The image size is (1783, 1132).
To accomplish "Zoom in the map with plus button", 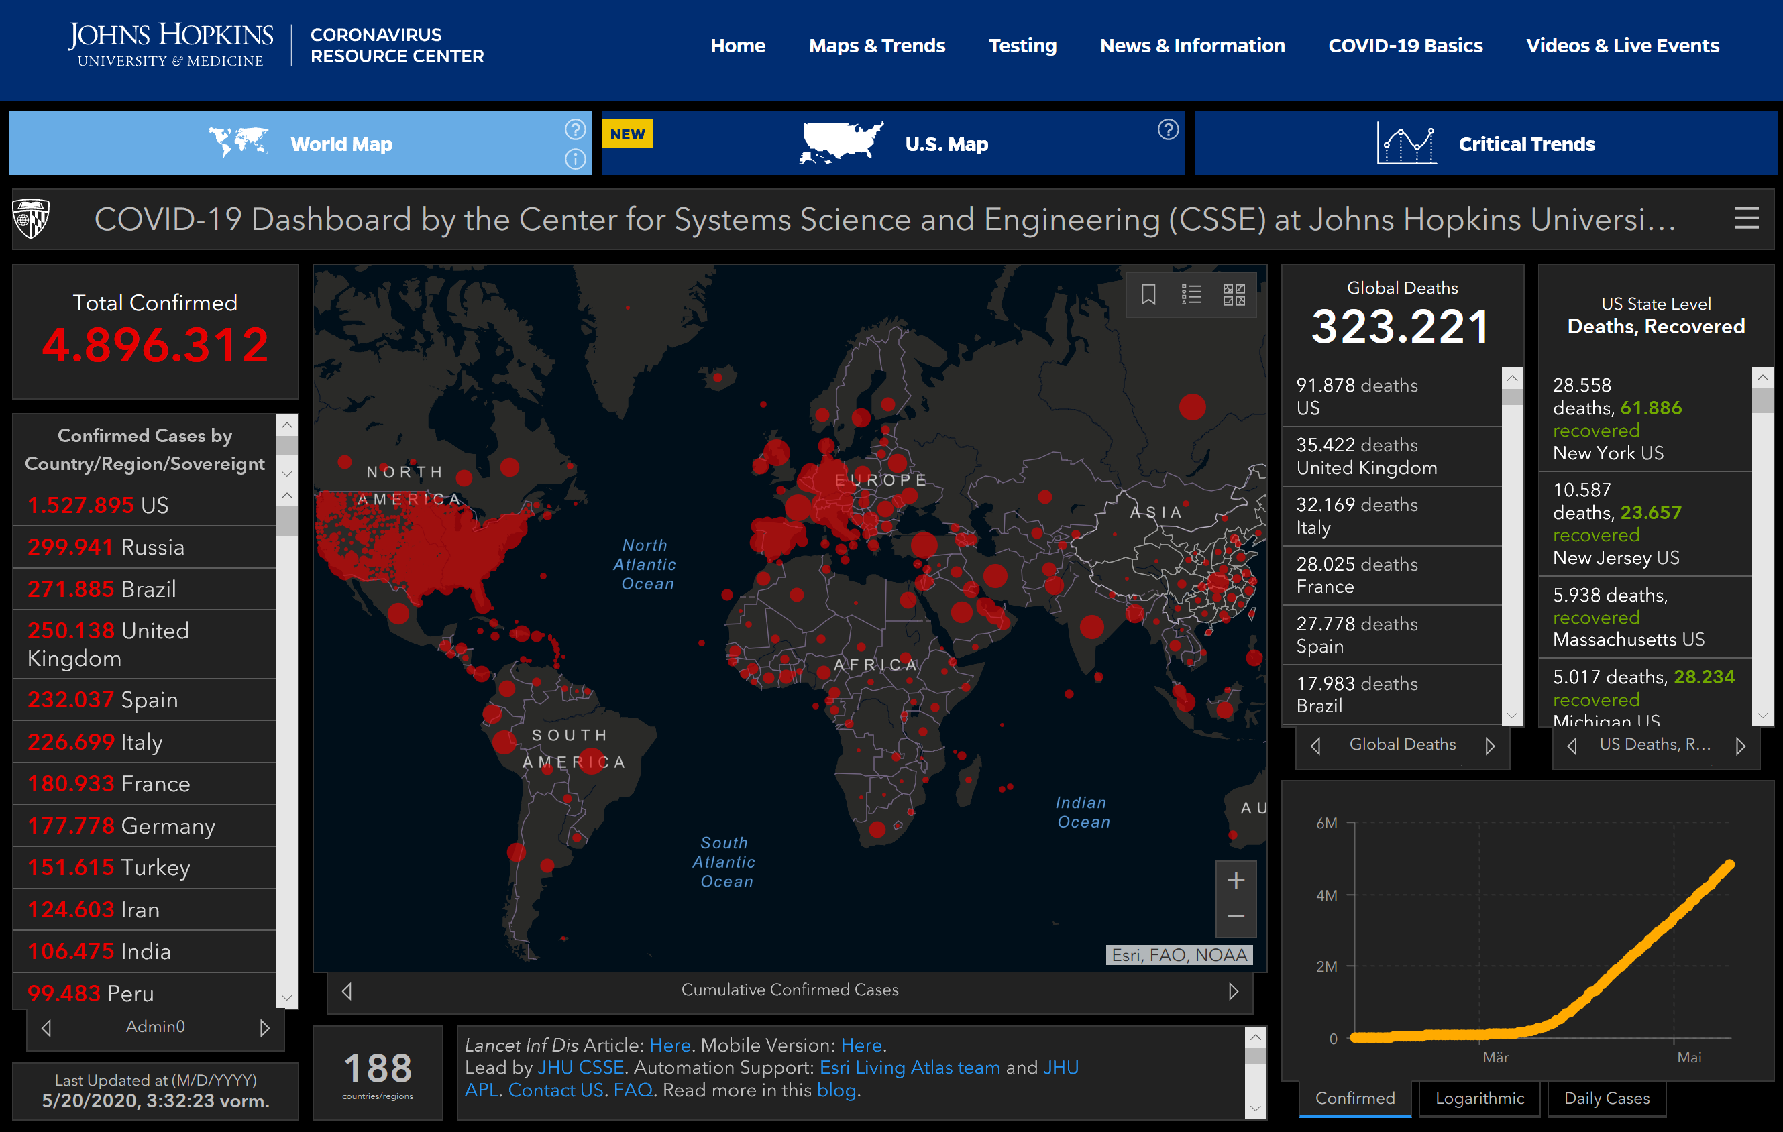I will [1236, 881].
